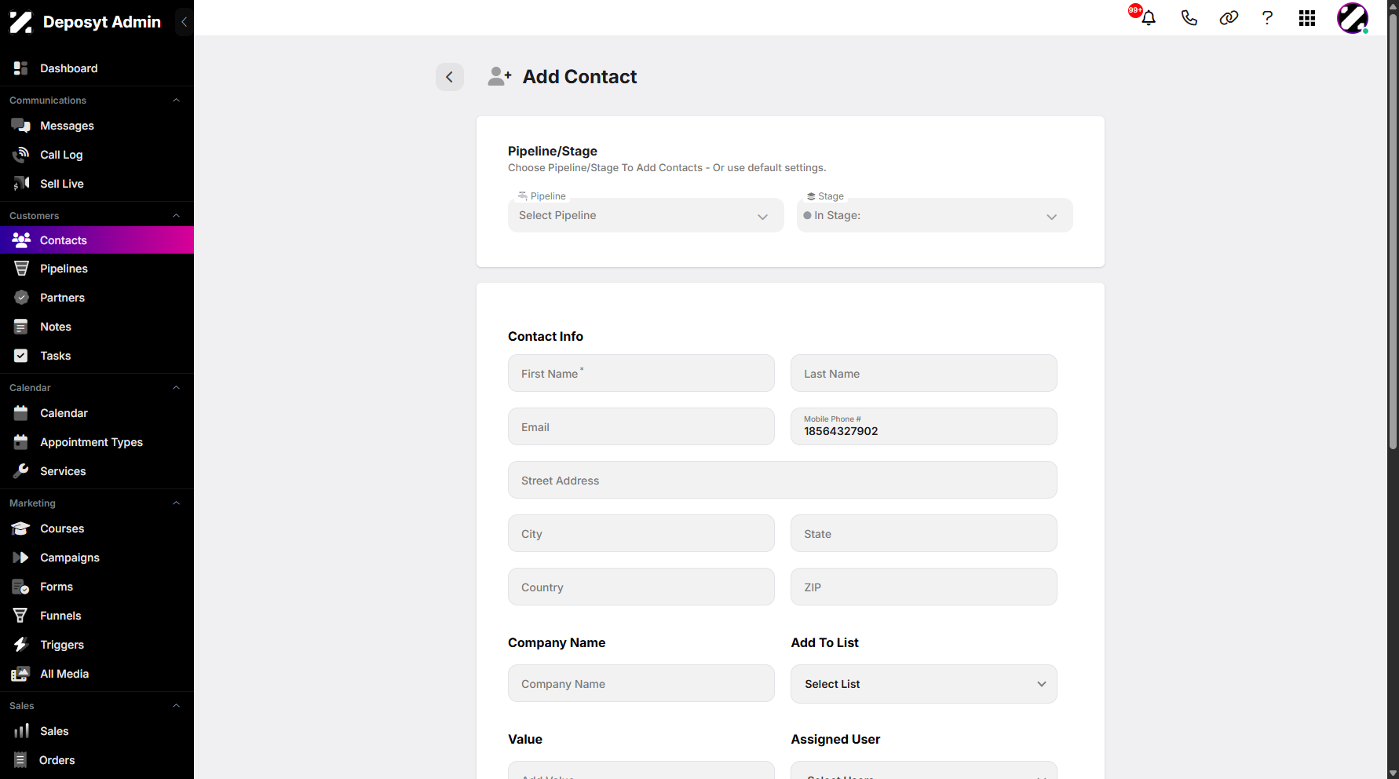Collapse the Calendar section header
This screenshot has width=1399, height=779.
tap(177, 388)
